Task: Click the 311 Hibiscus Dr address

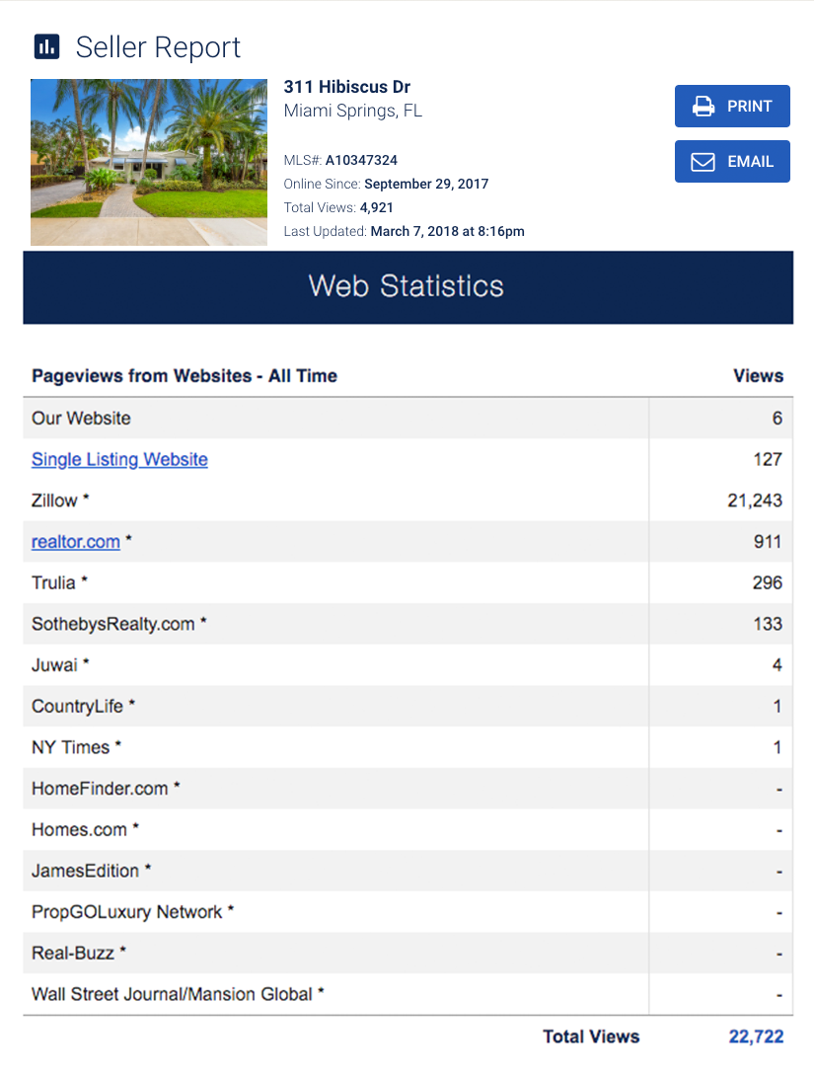Action: click(x=346, y=87)
